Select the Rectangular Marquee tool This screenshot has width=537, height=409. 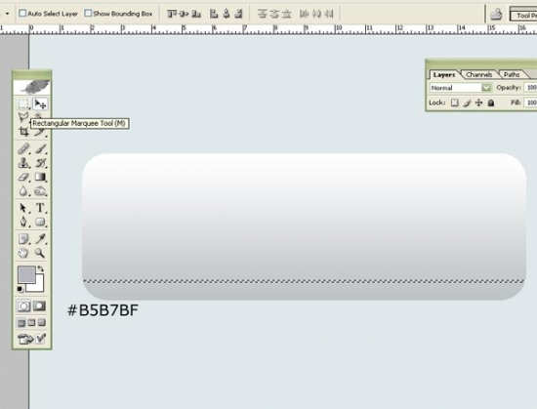(23, 103)
